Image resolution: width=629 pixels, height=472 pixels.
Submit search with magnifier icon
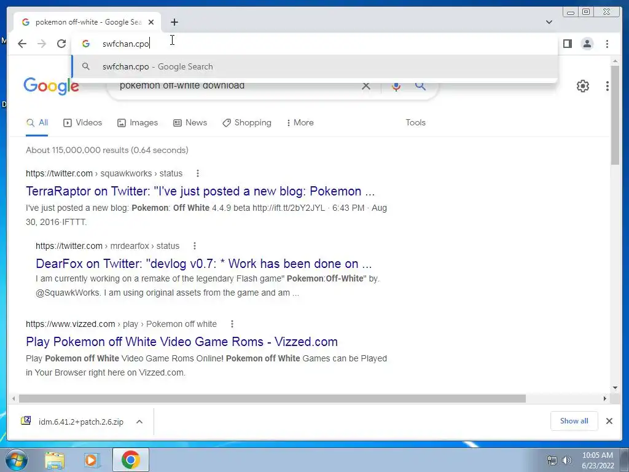420,85
